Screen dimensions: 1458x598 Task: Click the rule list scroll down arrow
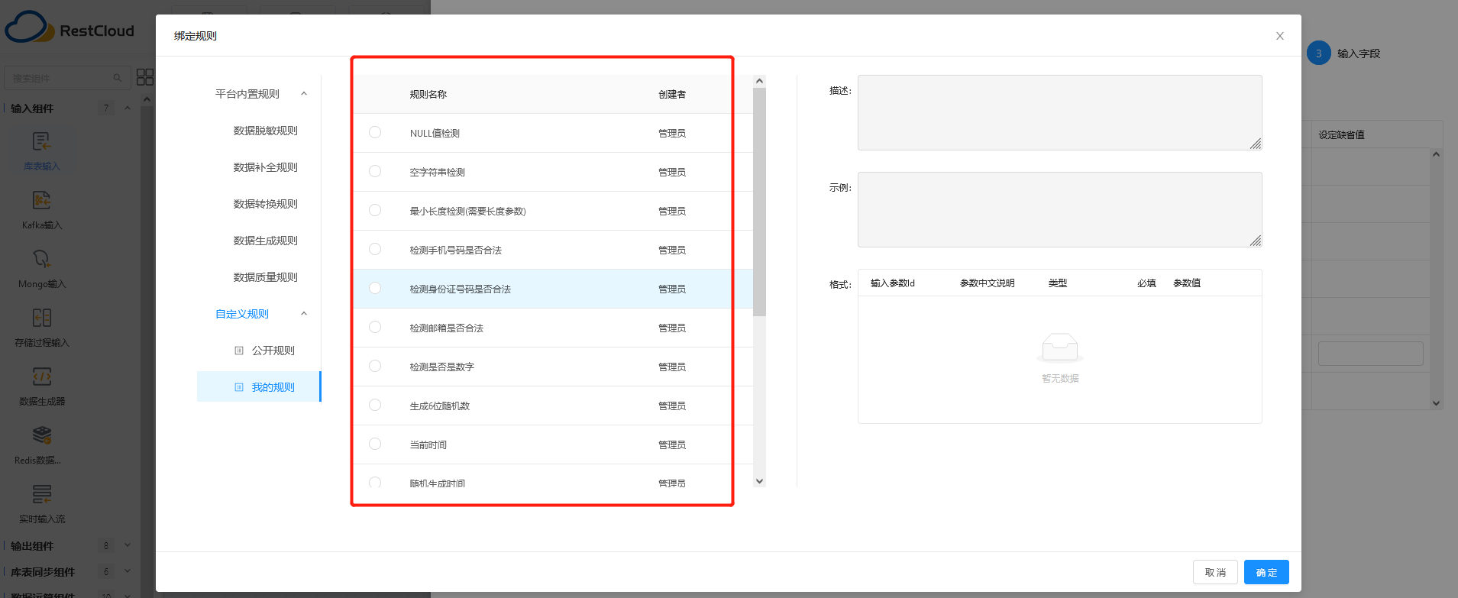759,480
